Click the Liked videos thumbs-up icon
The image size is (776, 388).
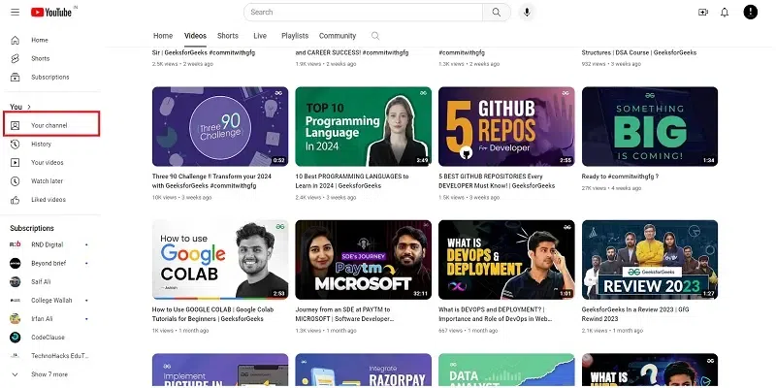click(16, 200)
